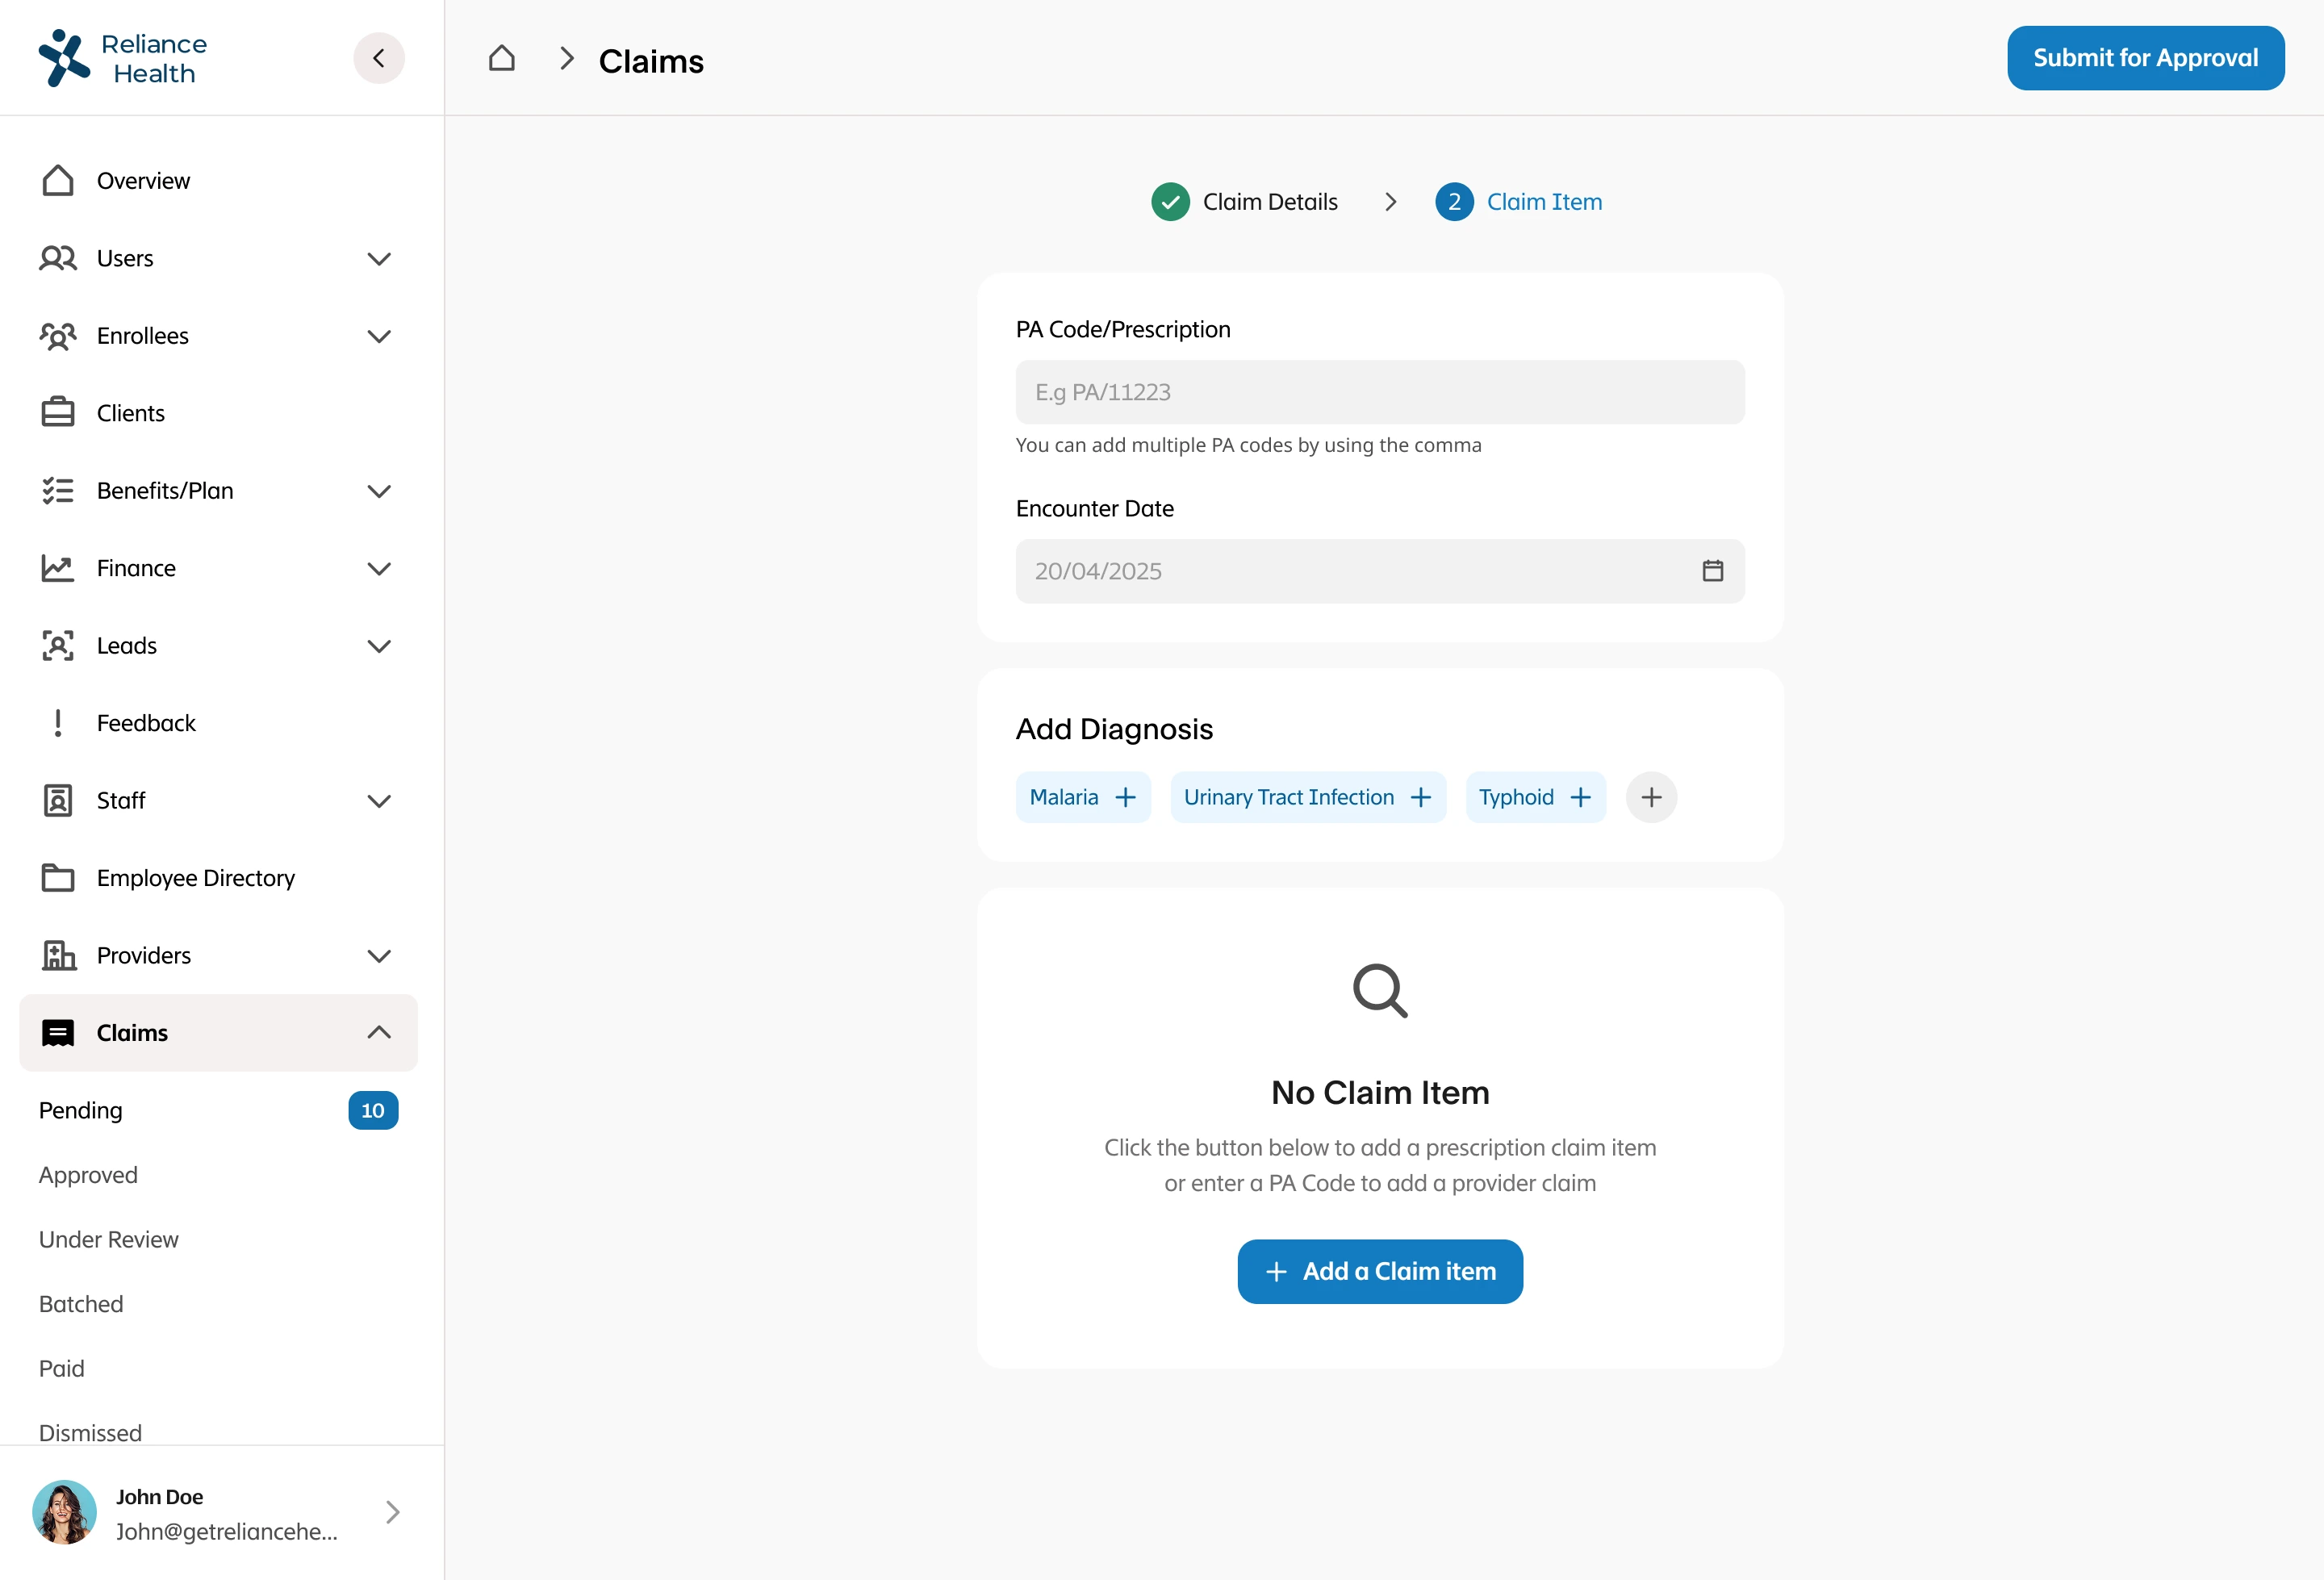Click the home breadcrumb icon
The width and height of the screenshot is (2324, 1580).
(501, 59)
